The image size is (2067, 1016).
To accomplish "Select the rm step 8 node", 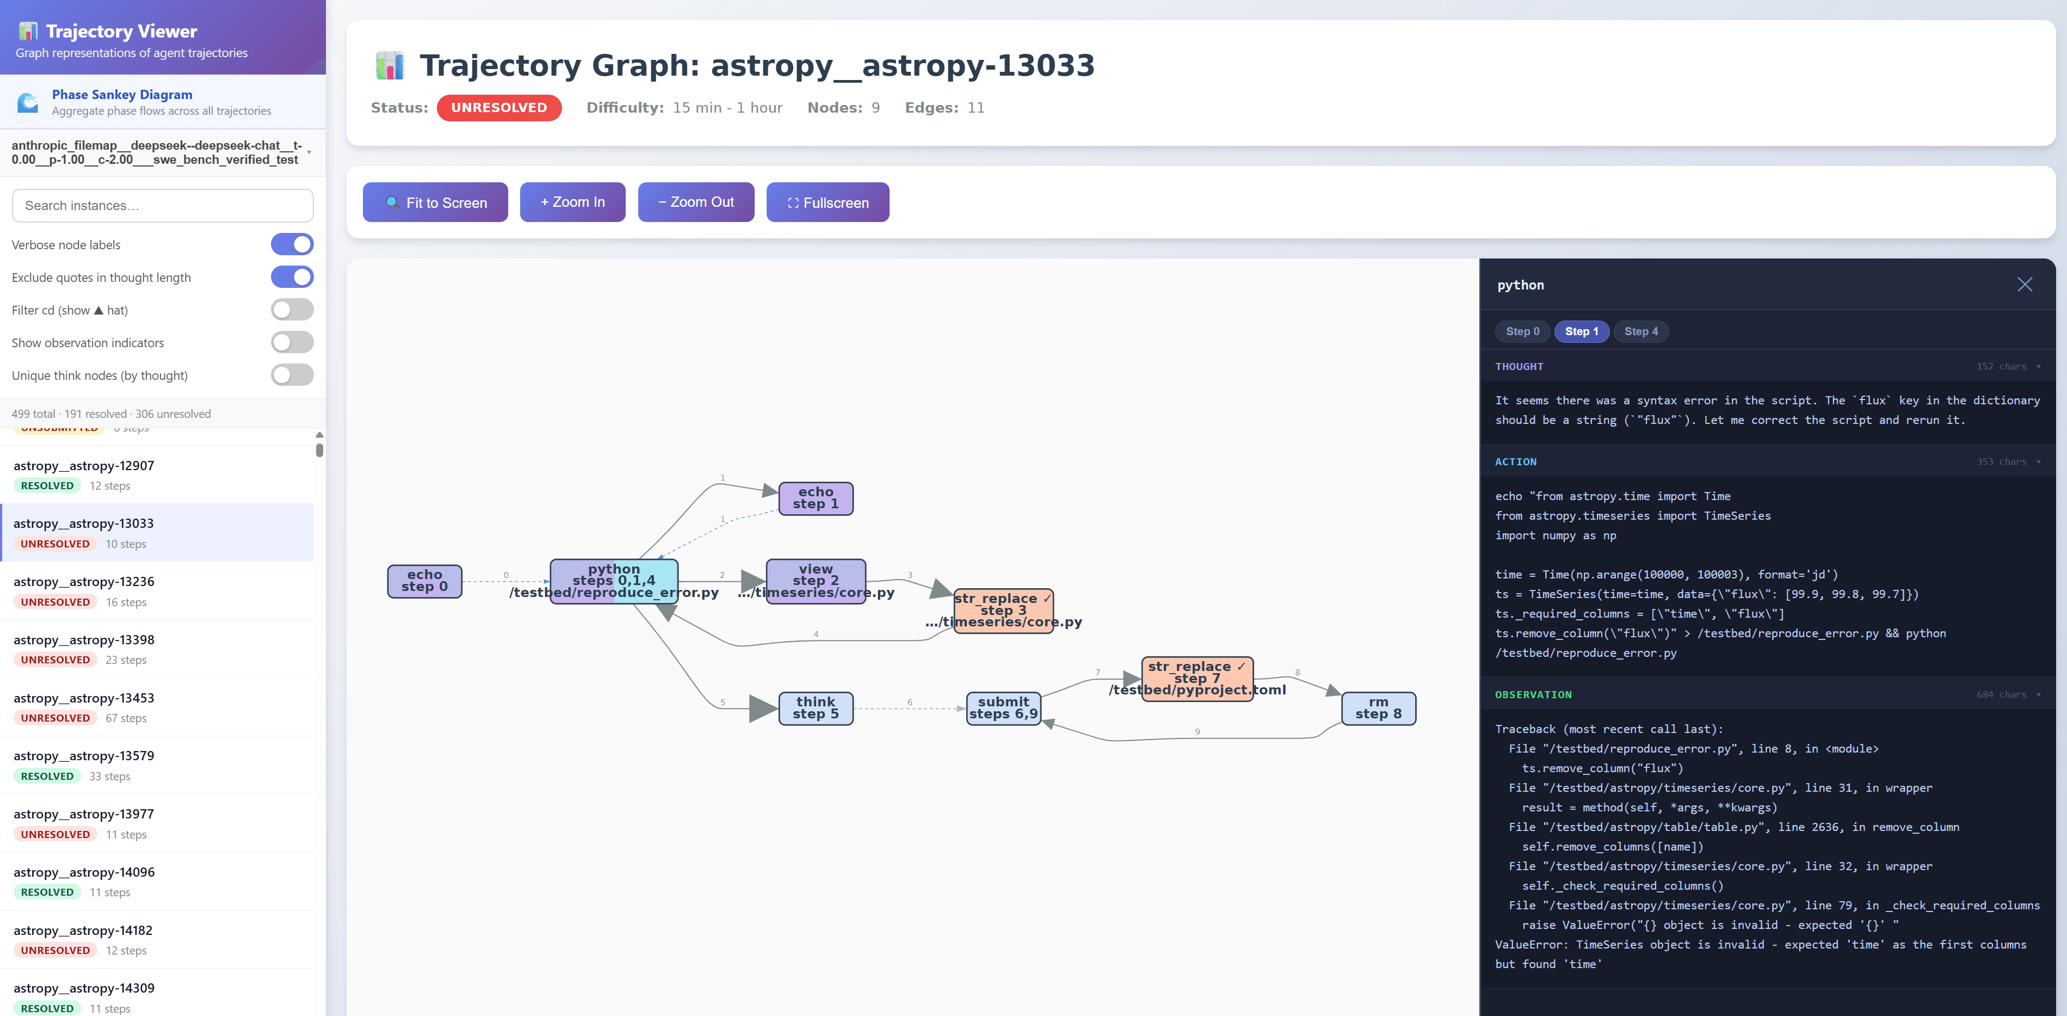I will [1379, 709].
